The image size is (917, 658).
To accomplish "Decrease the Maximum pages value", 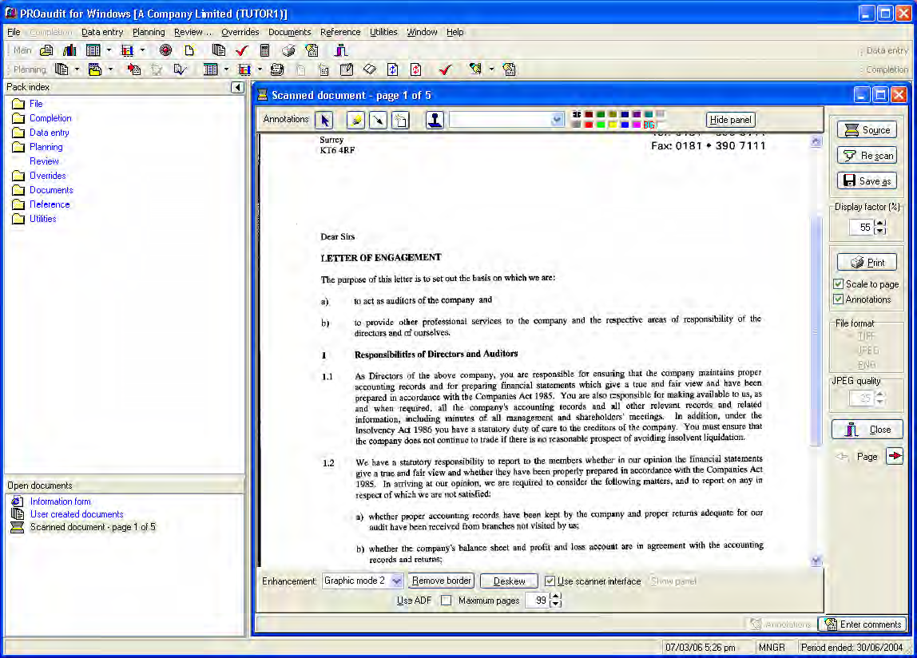I will click(556, 604).
